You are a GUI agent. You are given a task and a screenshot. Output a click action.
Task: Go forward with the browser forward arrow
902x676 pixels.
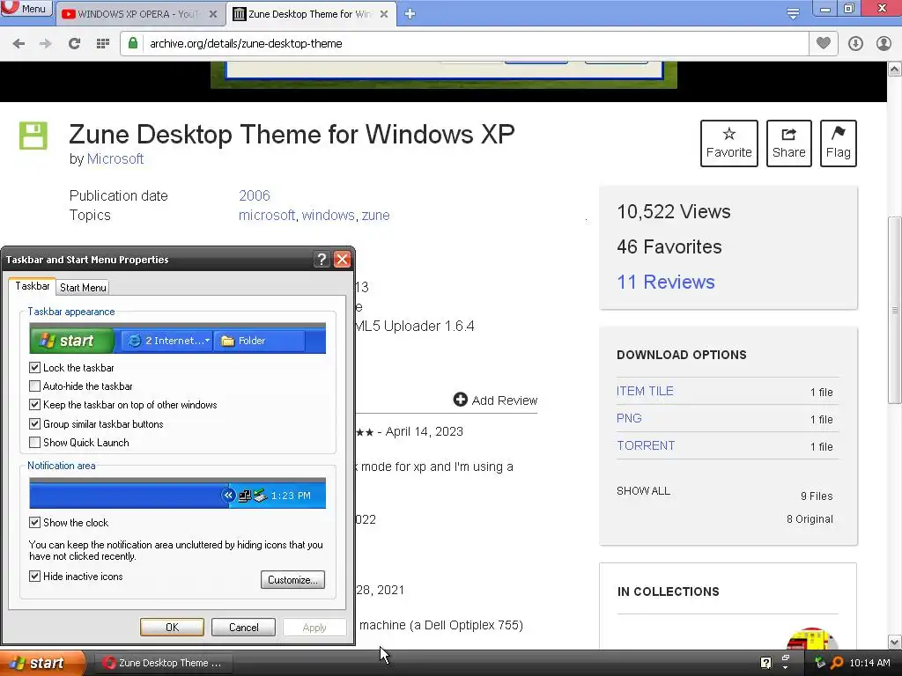tap(46, 43)
